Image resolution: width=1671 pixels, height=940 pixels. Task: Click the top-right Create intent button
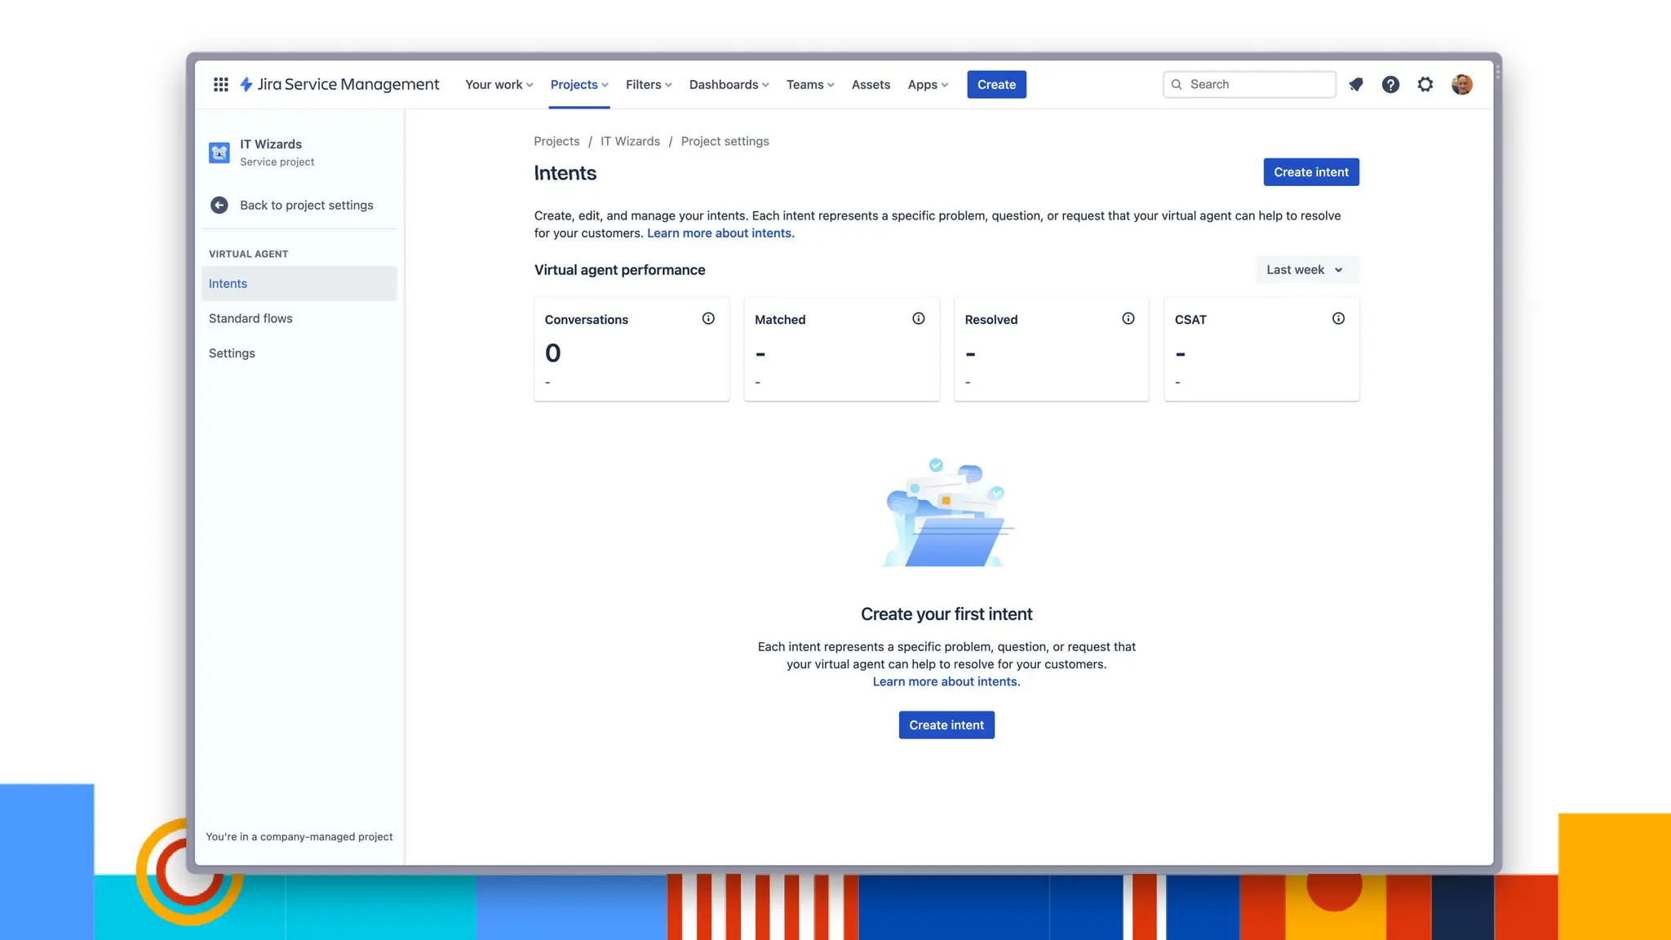pos(1310,172)
